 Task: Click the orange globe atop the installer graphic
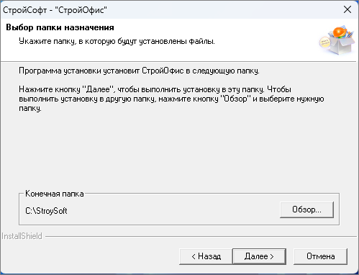click(338, 32)
